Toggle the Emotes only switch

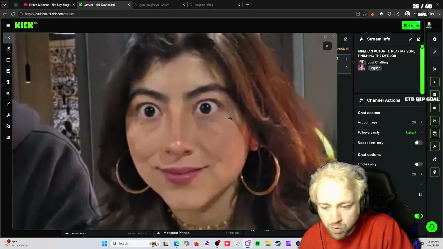pos(418,164)
